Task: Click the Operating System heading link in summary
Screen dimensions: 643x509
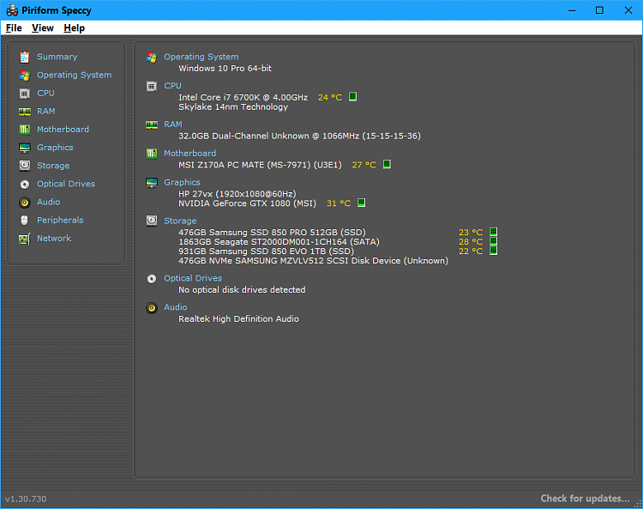Action: 201,57
